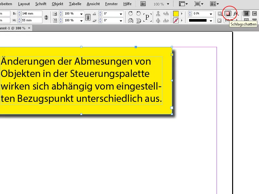Viewport: 259px width, 194px height.
Task: Increase the width B value with stepper
Action: [19, 12]
